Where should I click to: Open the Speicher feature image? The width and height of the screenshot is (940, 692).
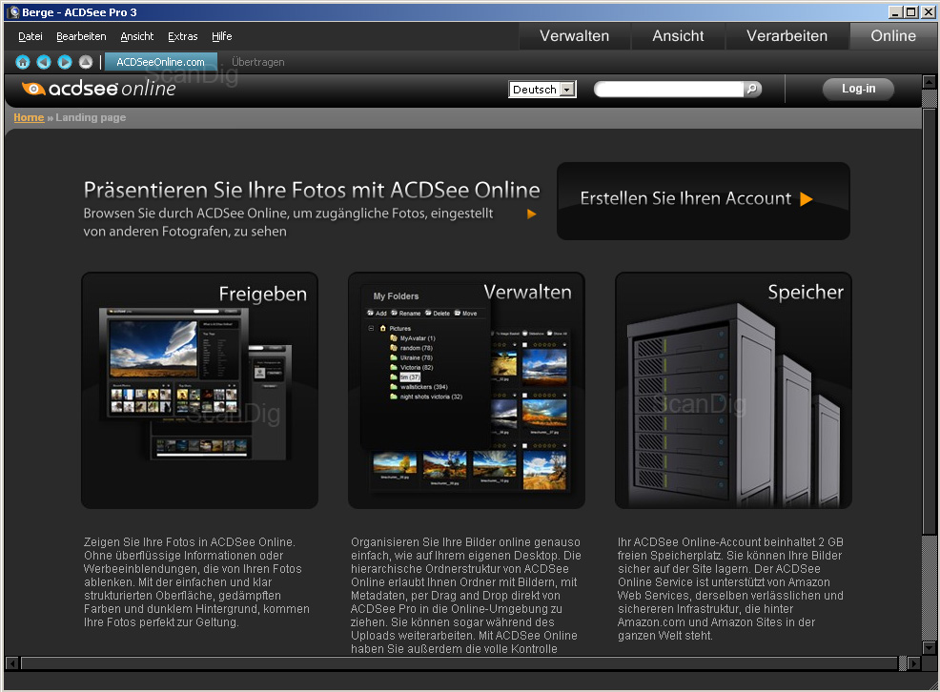pyautogui.click(x=733, y=390)
